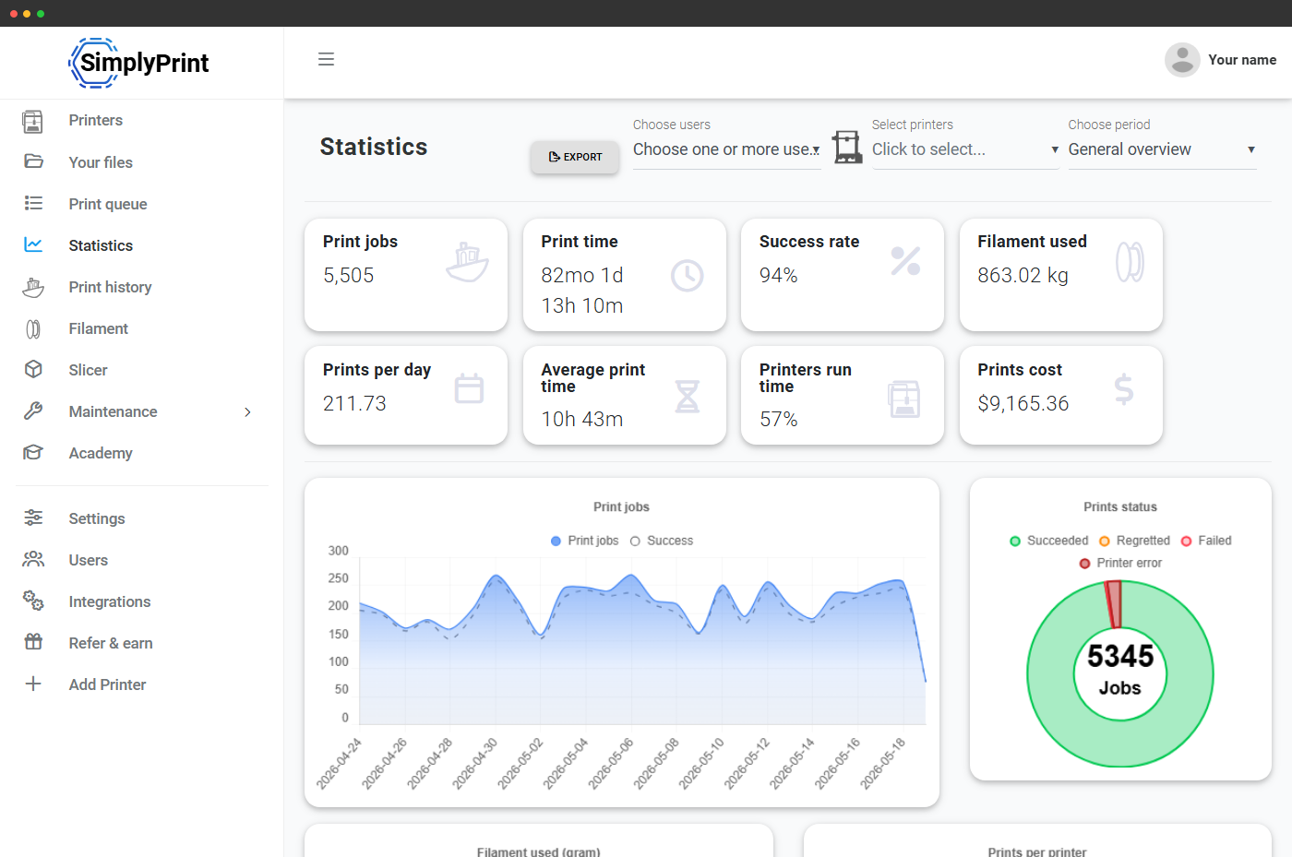This screenshot has width=1292, height=857.
Task: Open the Choose users dropdown
Action: click(x=727, y=149)
